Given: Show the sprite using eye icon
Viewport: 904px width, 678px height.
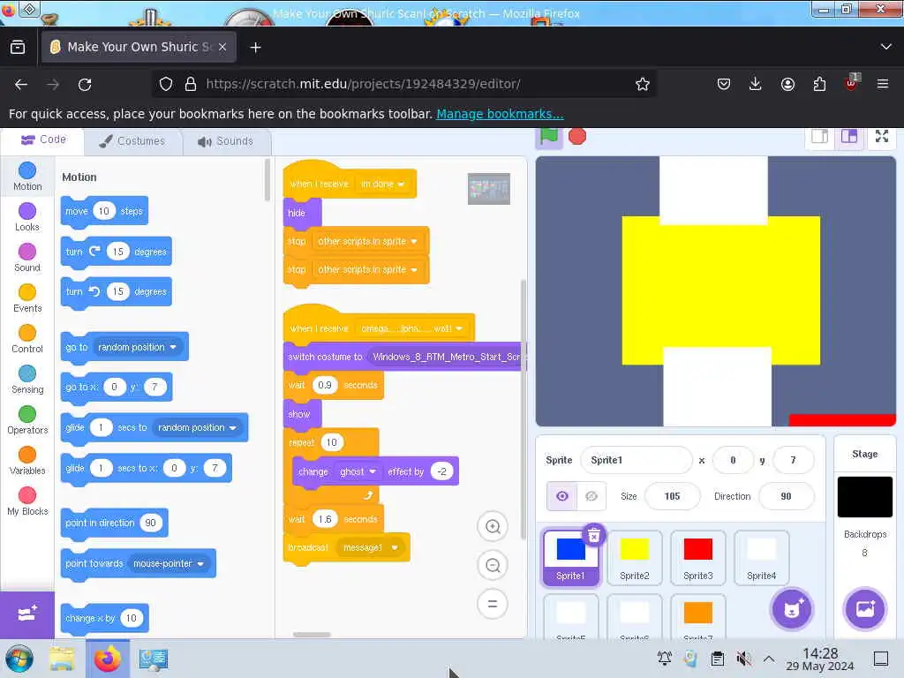Looking at the screenshot, I should pos(561,496).
